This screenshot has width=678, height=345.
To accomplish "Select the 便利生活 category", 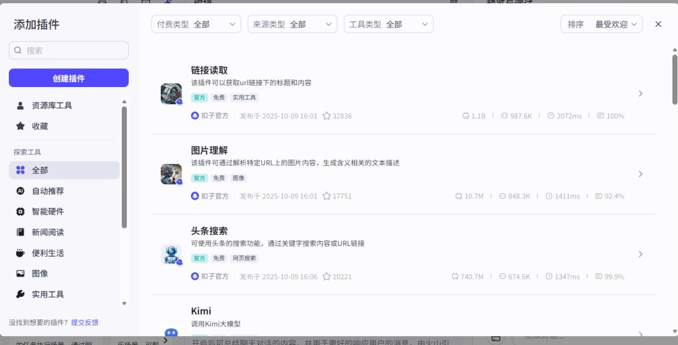I will pyautogui.click(x=65, y=253).
